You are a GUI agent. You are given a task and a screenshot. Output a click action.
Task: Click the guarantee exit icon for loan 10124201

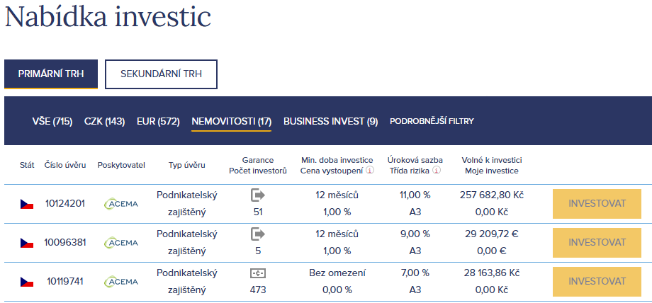(258, 195)
